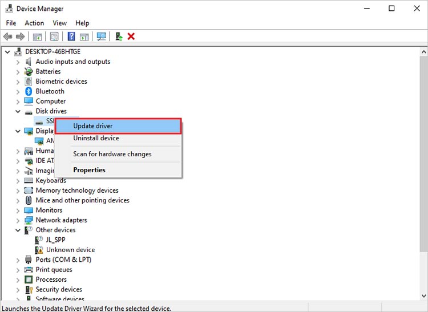Expand the Network adapters category
428x312 pixels.
click(x=18, y=220)
